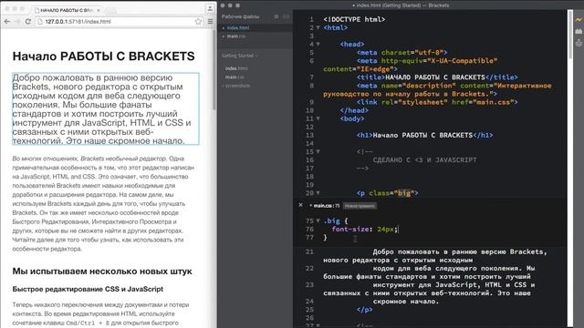Click the СДЕЛАНО С <3 И JAVASCRIPT comment
Image resolution: width=584 pixels, height=328 pixels.
coord(424,160)
